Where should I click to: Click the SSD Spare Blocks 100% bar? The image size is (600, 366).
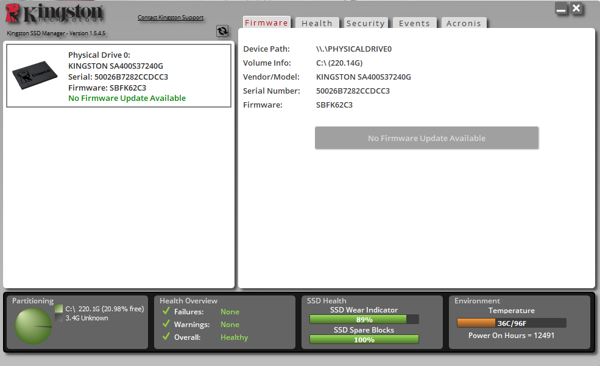point(364,339)
